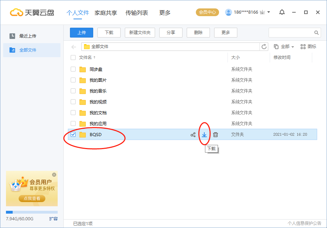
Task: Click the 已选定1项 status text
Action: 83,224
